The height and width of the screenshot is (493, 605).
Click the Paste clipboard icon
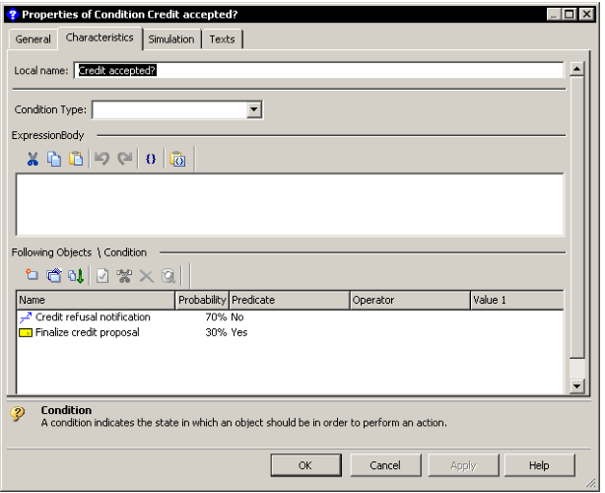(x=75, y=159)
